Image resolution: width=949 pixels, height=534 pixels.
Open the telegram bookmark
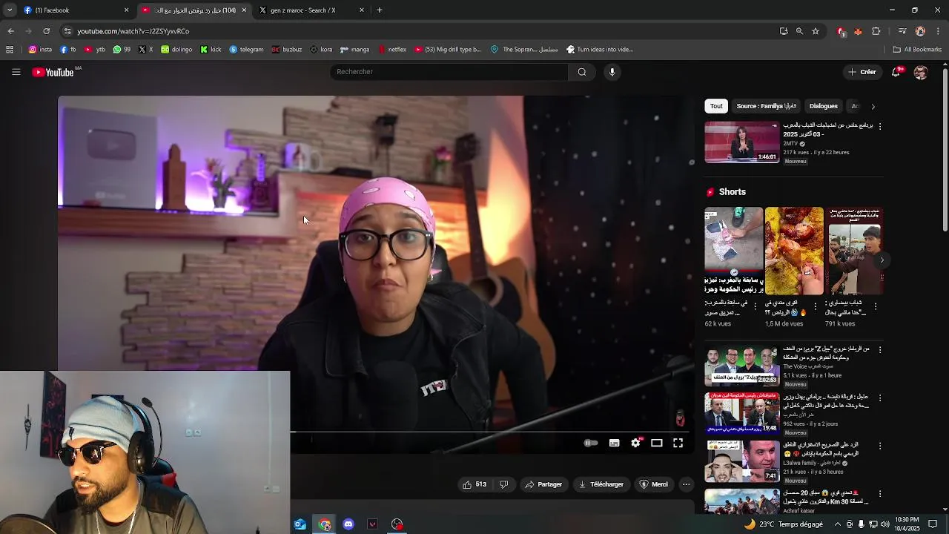(246, 50)
